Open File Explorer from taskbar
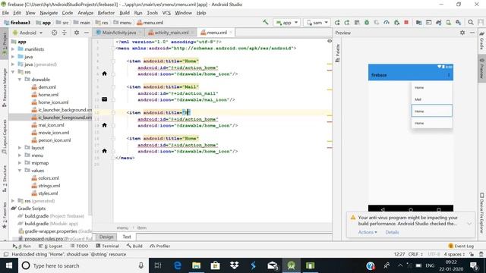Image resolution: width=486 pixels, height=273 pixels. tap(196, 265)
